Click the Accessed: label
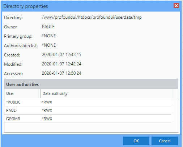 13,74
